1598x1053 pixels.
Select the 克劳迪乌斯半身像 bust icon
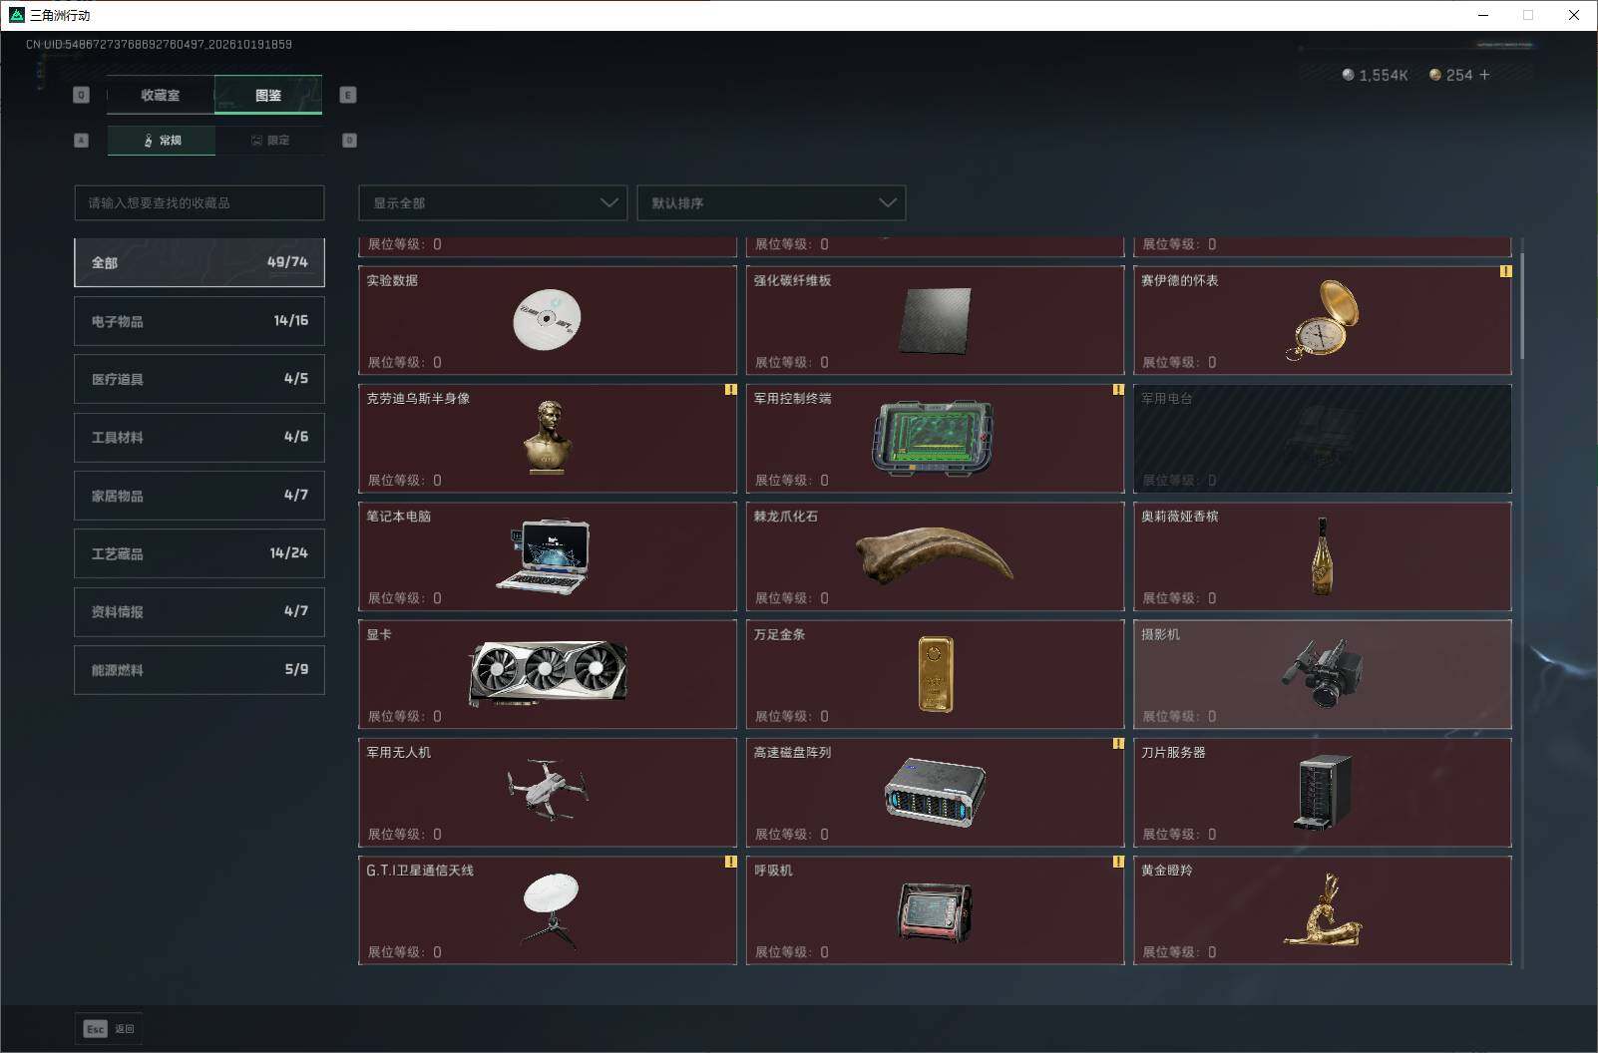coord(548,437)
